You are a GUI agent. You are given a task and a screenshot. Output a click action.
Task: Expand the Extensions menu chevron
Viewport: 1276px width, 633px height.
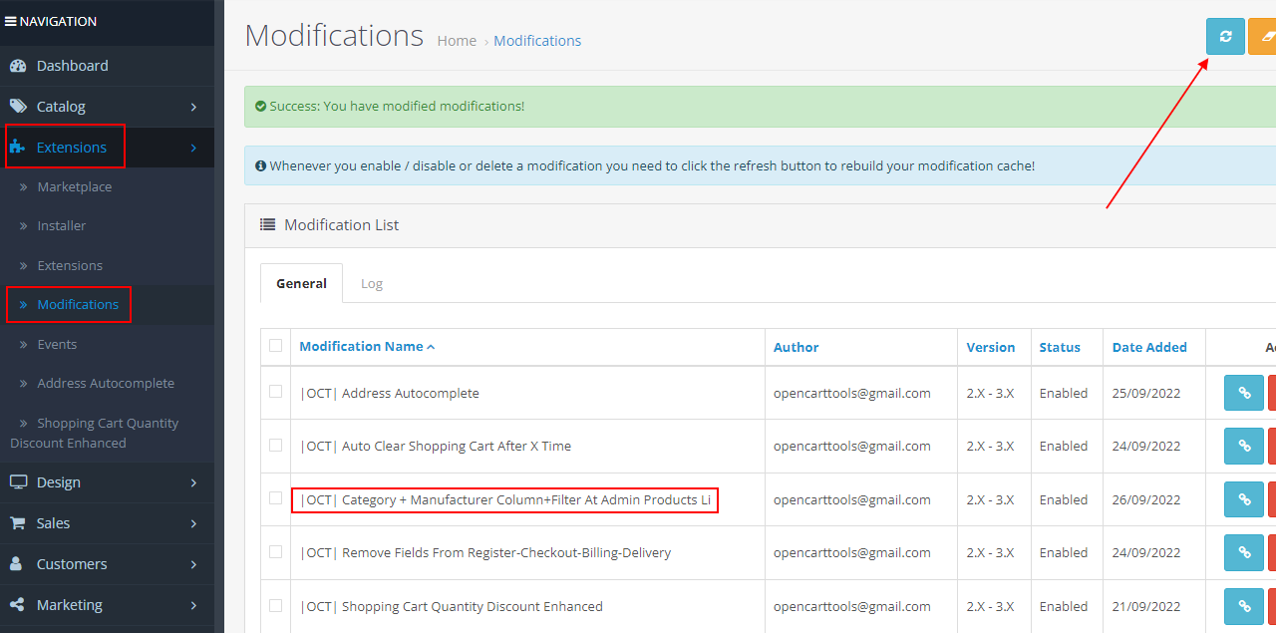[x=194, y=147]
